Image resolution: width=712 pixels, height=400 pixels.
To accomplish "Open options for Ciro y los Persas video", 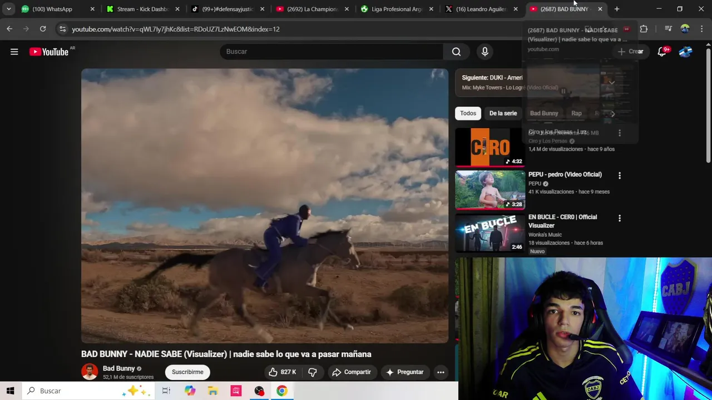I will (620, 133).
